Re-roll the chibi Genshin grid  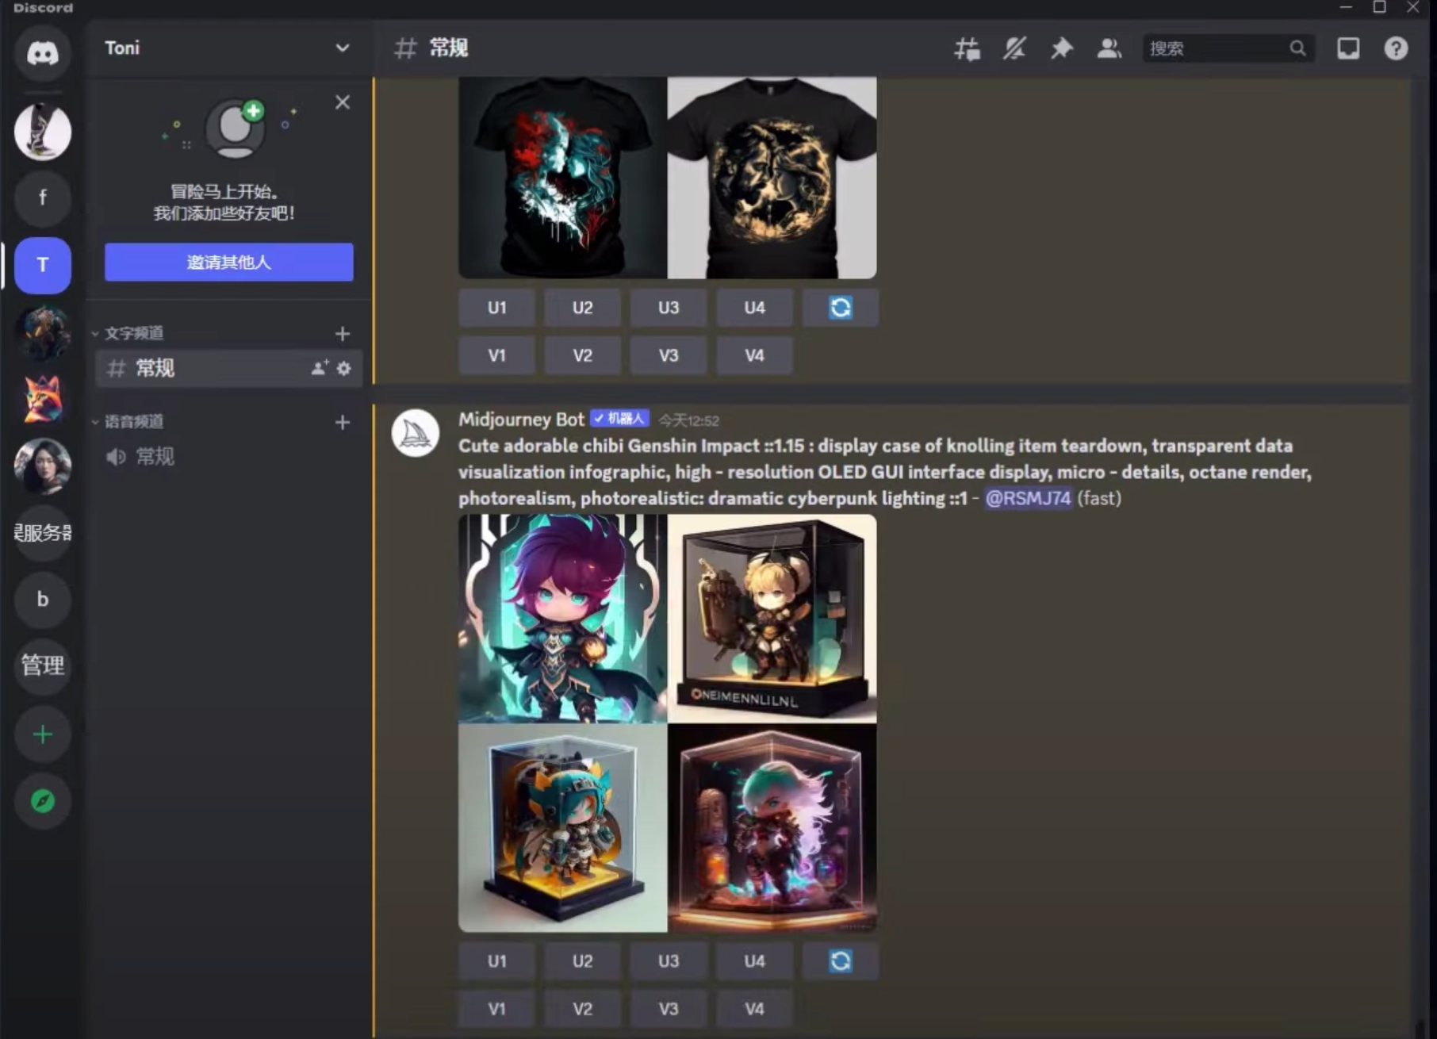point(841,961)
